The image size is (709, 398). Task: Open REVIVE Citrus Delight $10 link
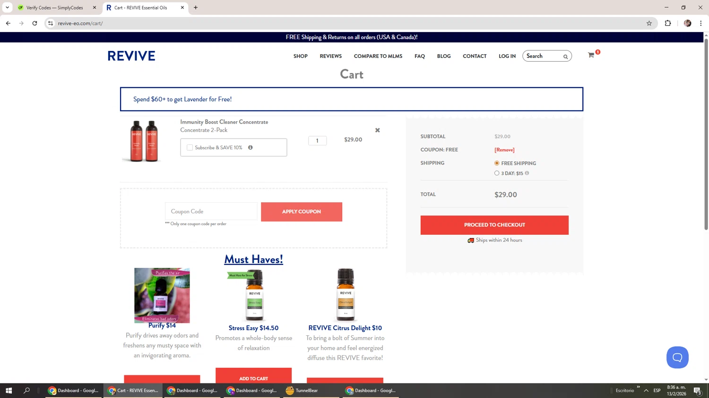345,328
